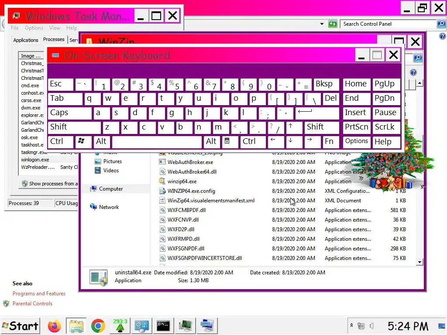Select WINZIP64.exe.config file
The image size is (447, 335).
point(191,191)
